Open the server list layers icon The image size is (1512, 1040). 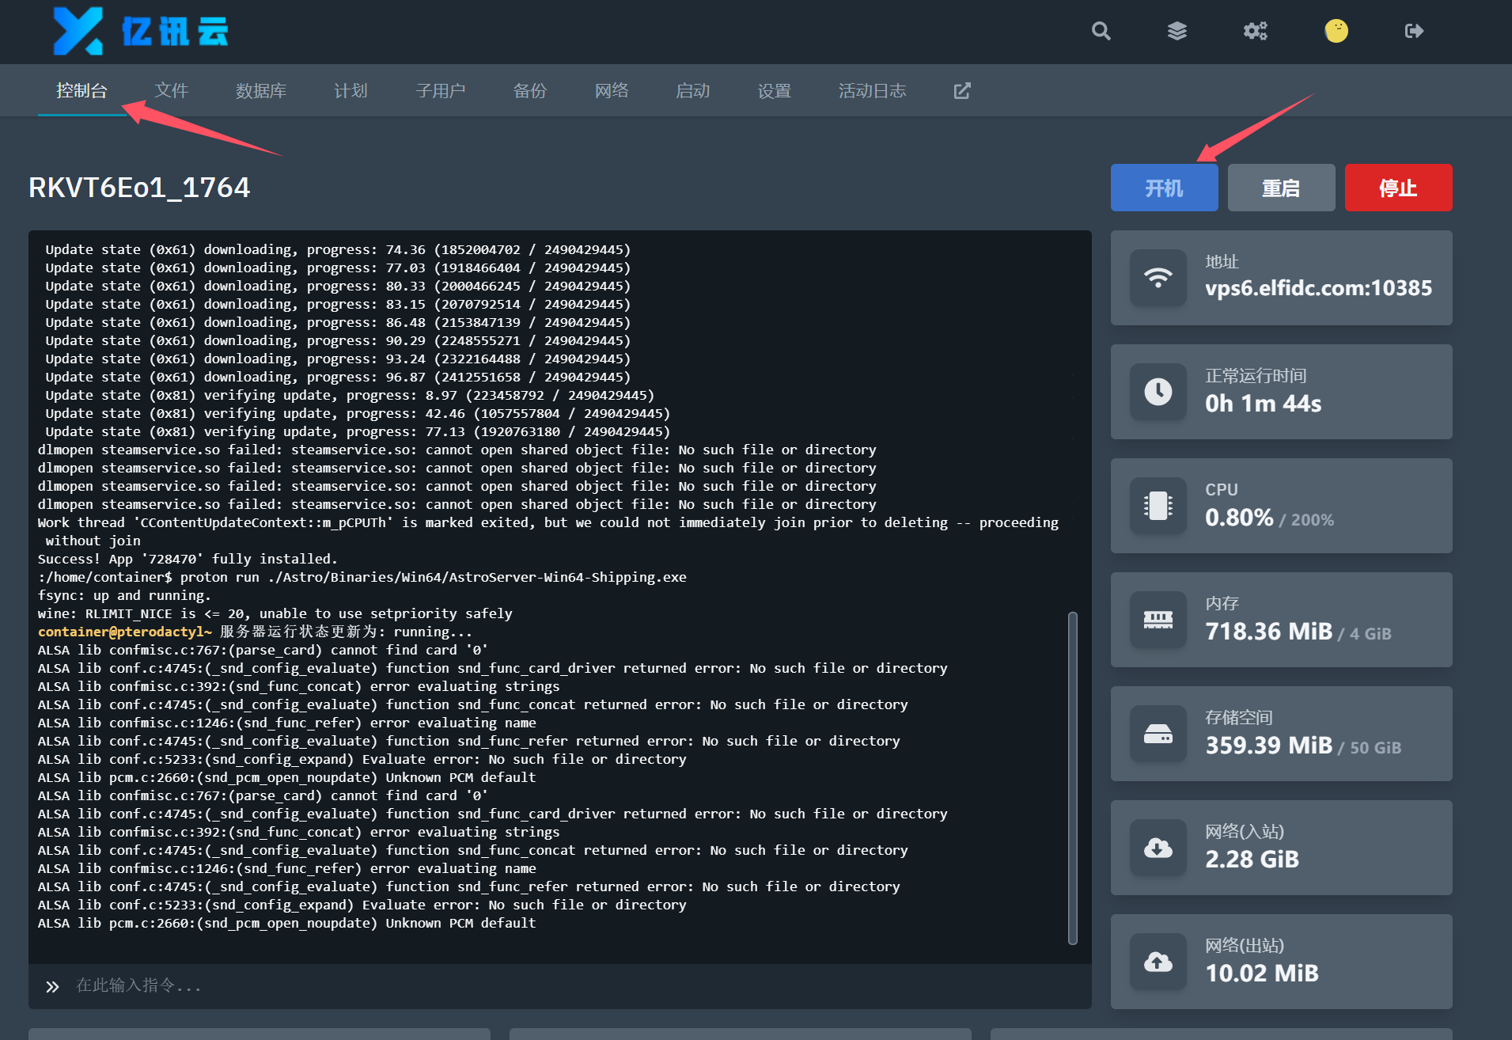pyautogui.click(x=1177, y=31)
